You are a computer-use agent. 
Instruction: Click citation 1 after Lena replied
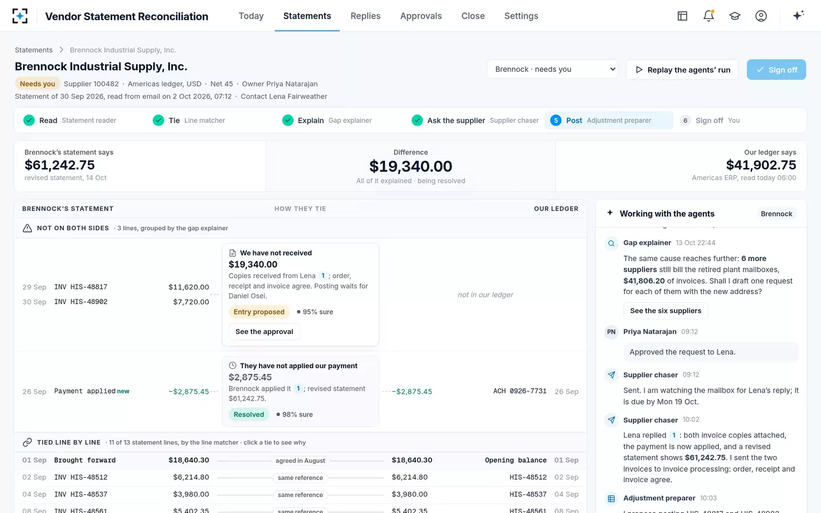click(x=674, y=435)
